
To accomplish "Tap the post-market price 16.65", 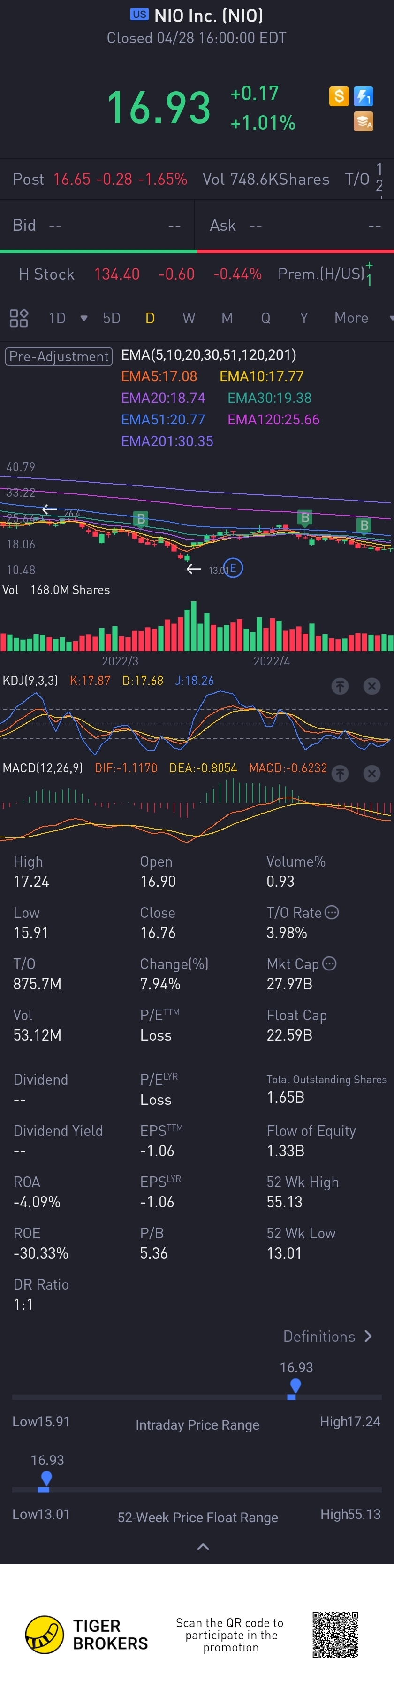I will tap(72, 179).
